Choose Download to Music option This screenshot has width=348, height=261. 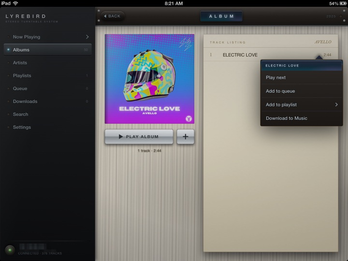pos(302,118)
